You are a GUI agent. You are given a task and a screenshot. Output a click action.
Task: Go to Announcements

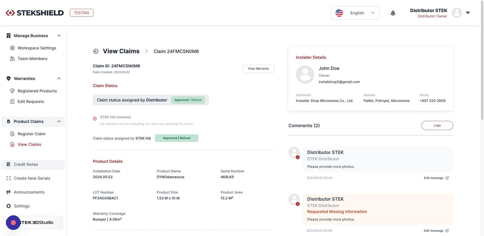29,192
